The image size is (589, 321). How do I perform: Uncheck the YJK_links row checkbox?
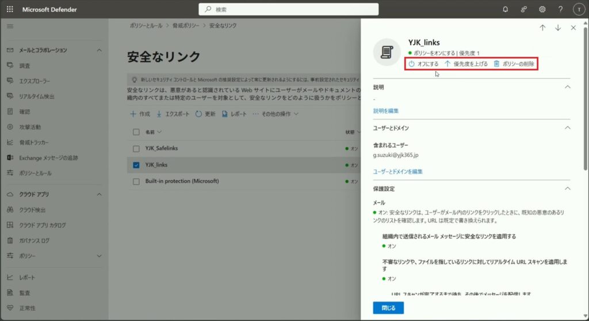tap(136, 165)
